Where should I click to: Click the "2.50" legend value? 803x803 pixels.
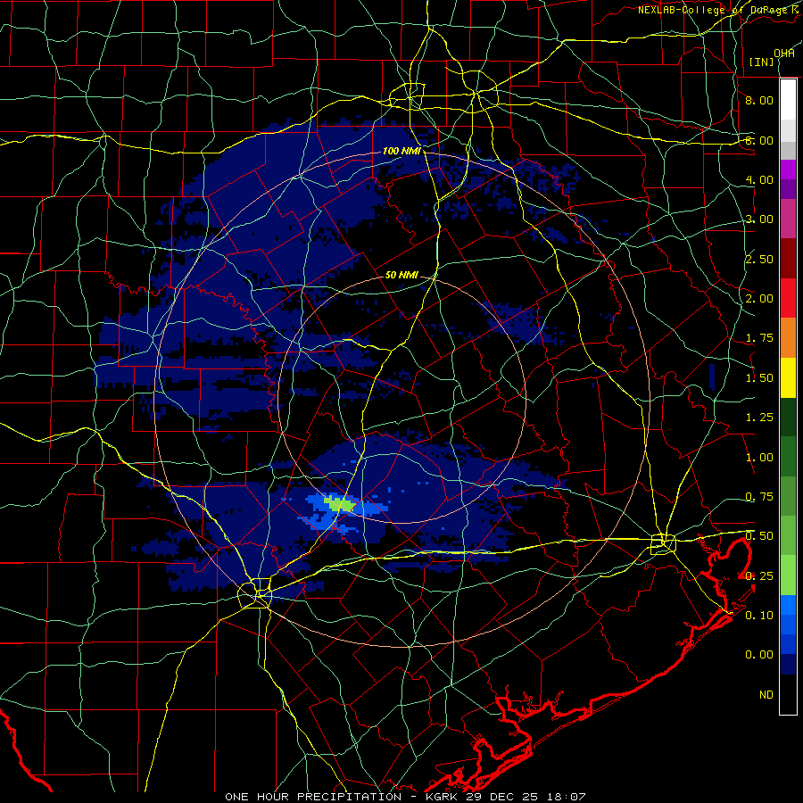pyautogui.click(x=759, y=259)
